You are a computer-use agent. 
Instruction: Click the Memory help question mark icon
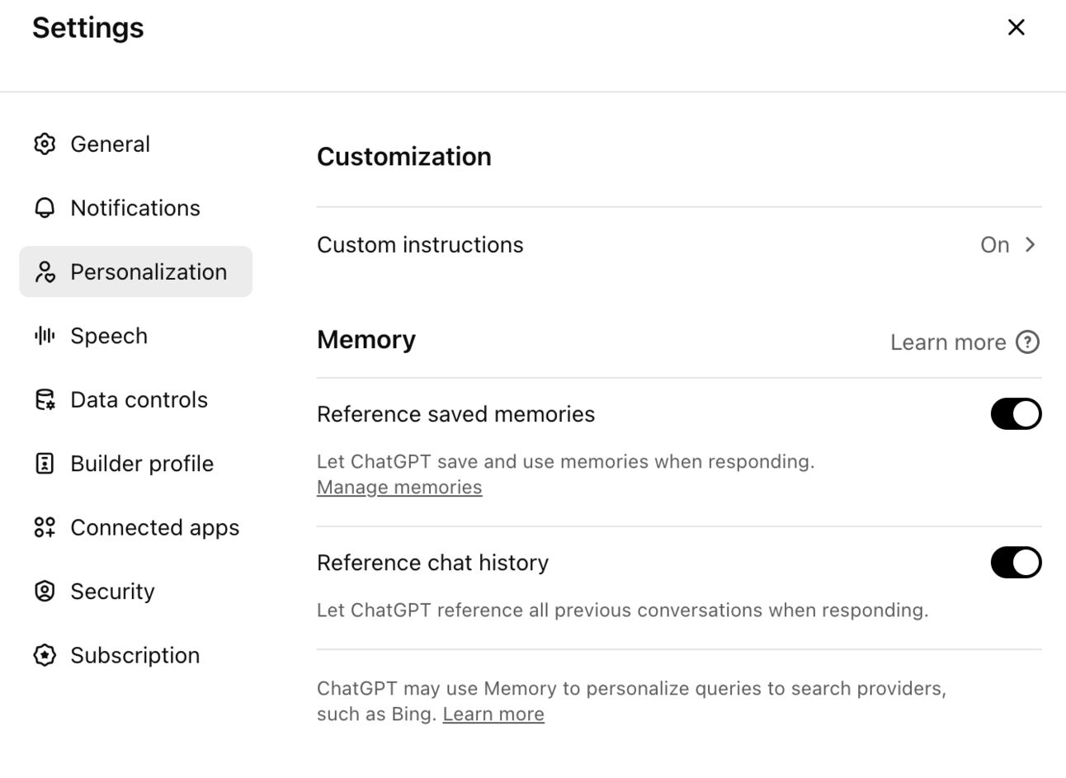click(1027, 342)
